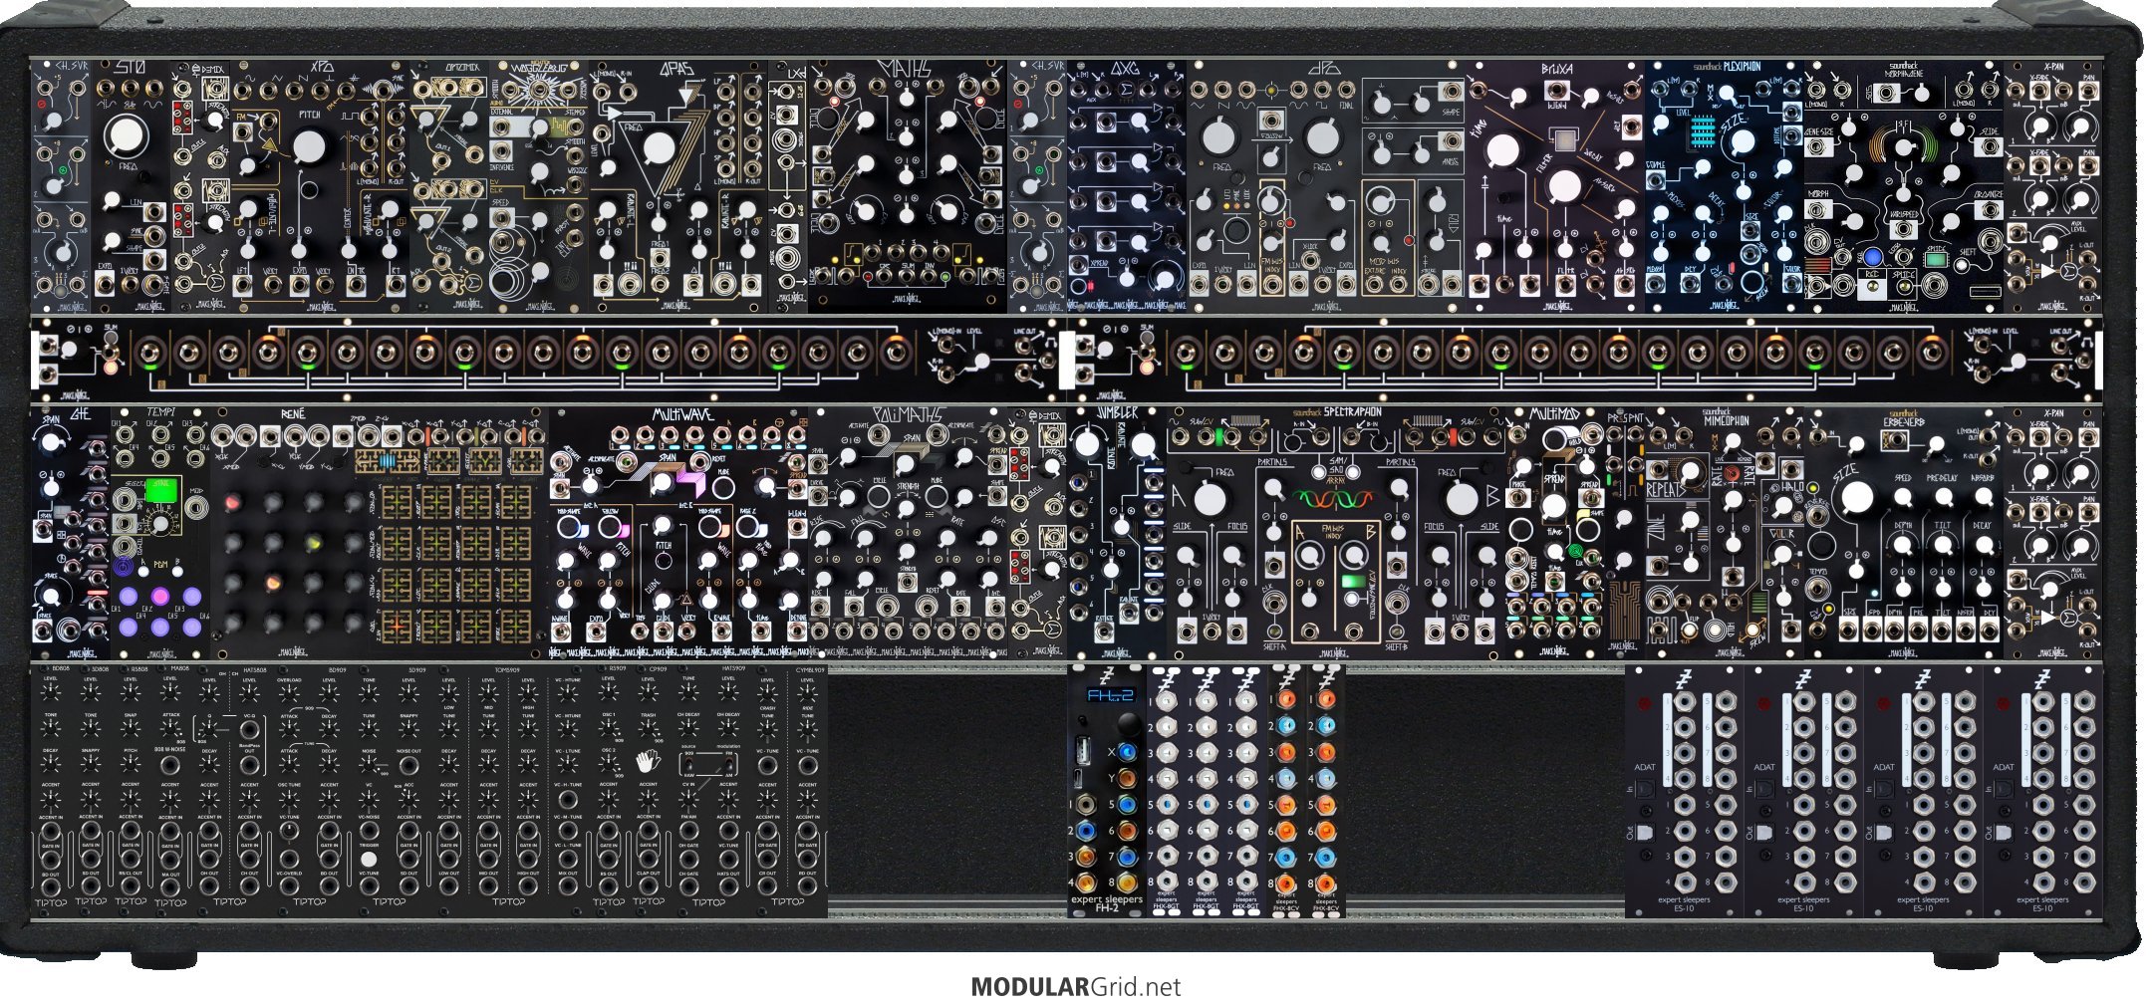
Task: Click the Tiptop logo beneath BD808
Action: coord(51,902)
